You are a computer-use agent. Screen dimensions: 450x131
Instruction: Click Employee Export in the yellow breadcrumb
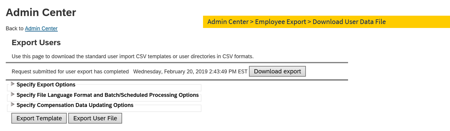click(281, 22)
